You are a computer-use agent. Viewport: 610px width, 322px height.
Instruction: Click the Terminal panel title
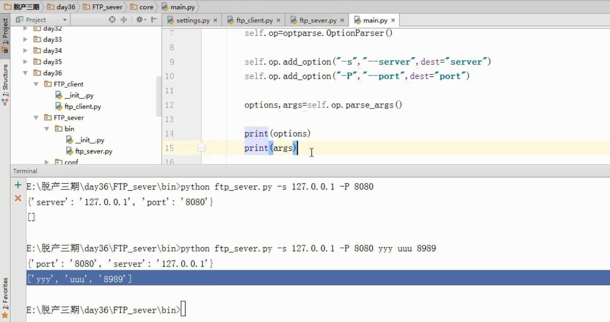pos(25,171)
